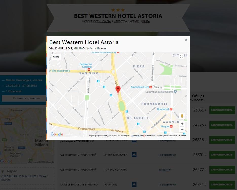Open the Google logo link on the map
The width and height of the screenshot is (237, 190).
57,134
